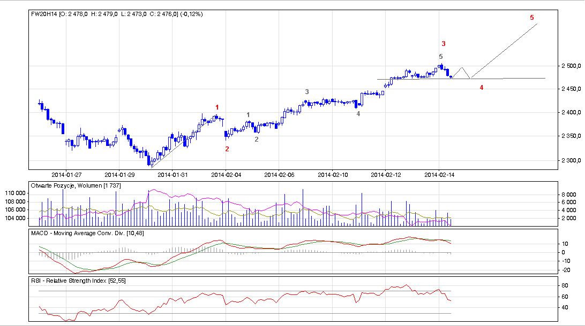Click the -10 value on MACD axis
Image resolution: width=585 pixels, height=326 pixels.
tap(565, 261)
